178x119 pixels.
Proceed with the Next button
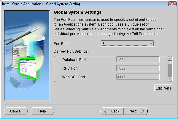tap(136, 111)
